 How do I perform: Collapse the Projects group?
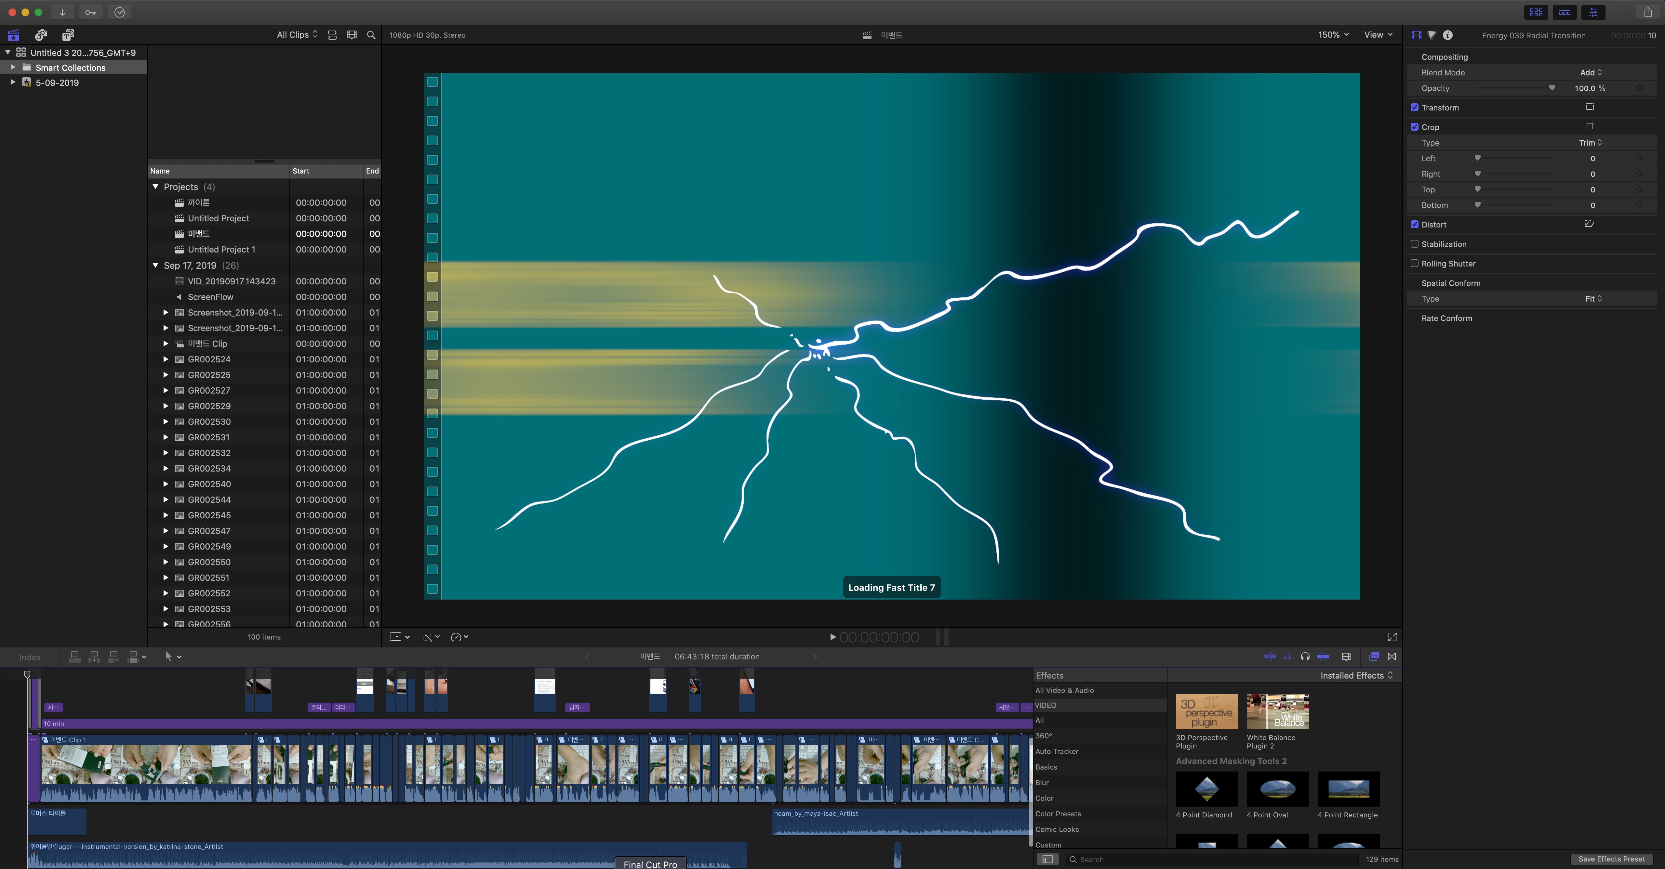[155, 187]
